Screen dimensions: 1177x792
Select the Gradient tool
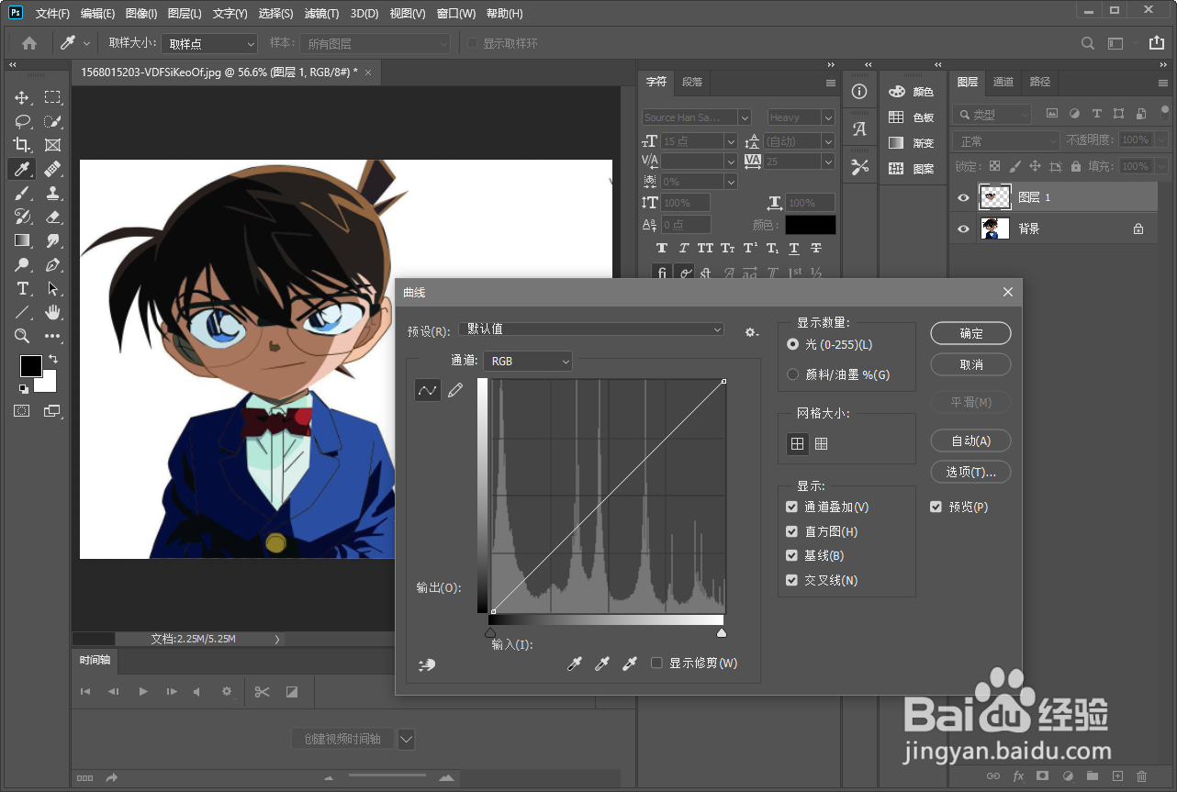pyautogui.click(x=22, y=240)
